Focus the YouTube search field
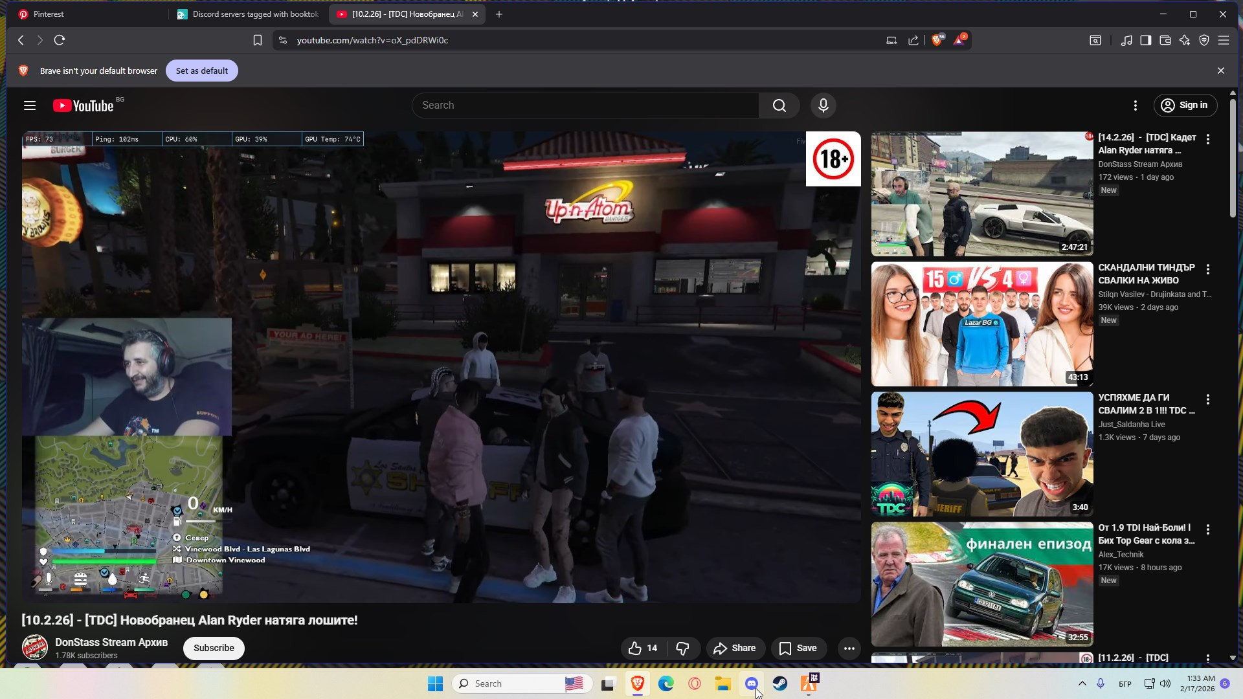This screenshot has width=1243, height=699. (585, 105)
